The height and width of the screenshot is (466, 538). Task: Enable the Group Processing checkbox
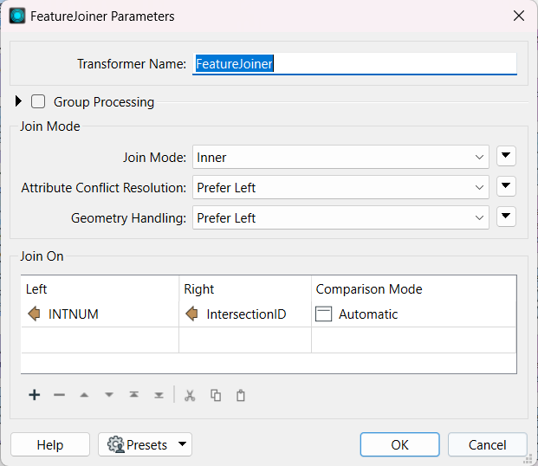(38, 101)
